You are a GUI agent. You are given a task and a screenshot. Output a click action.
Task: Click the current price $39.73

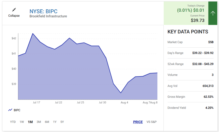pyautogui.click(x=198, y=20)
